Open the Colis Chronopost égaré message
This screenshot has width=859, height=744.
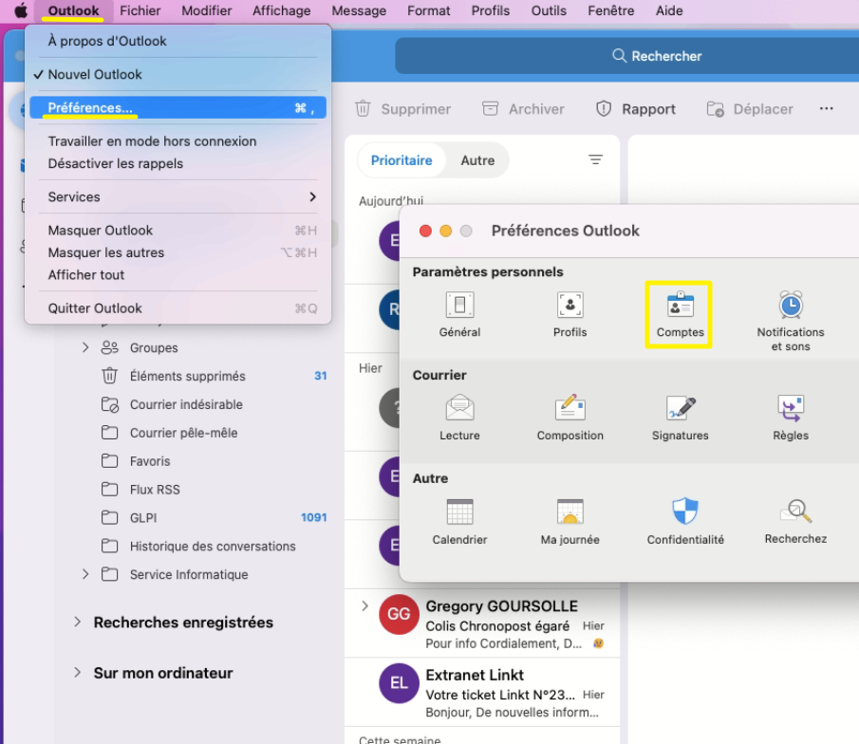pyautogui.click(x=482, y=623)
